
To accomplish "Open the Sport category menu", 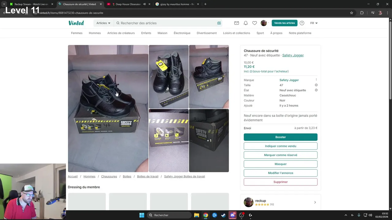I will pyautogui.click(x=260, y=33).
